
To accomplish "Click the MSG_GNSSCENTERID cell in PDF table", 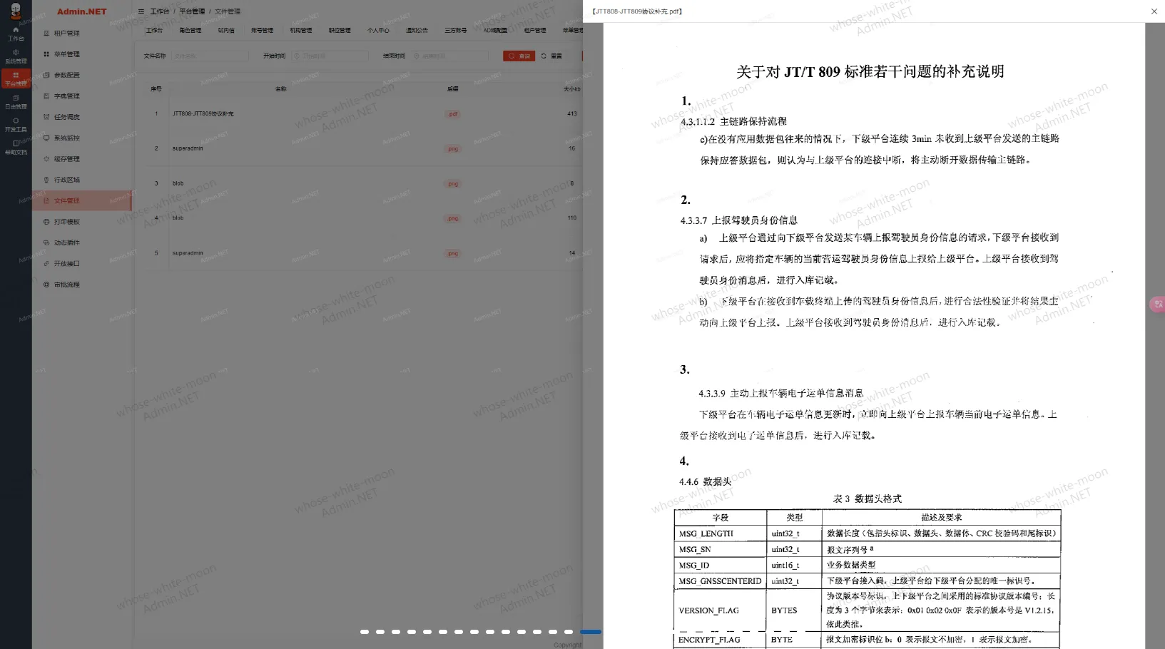I will coord(720,581).
